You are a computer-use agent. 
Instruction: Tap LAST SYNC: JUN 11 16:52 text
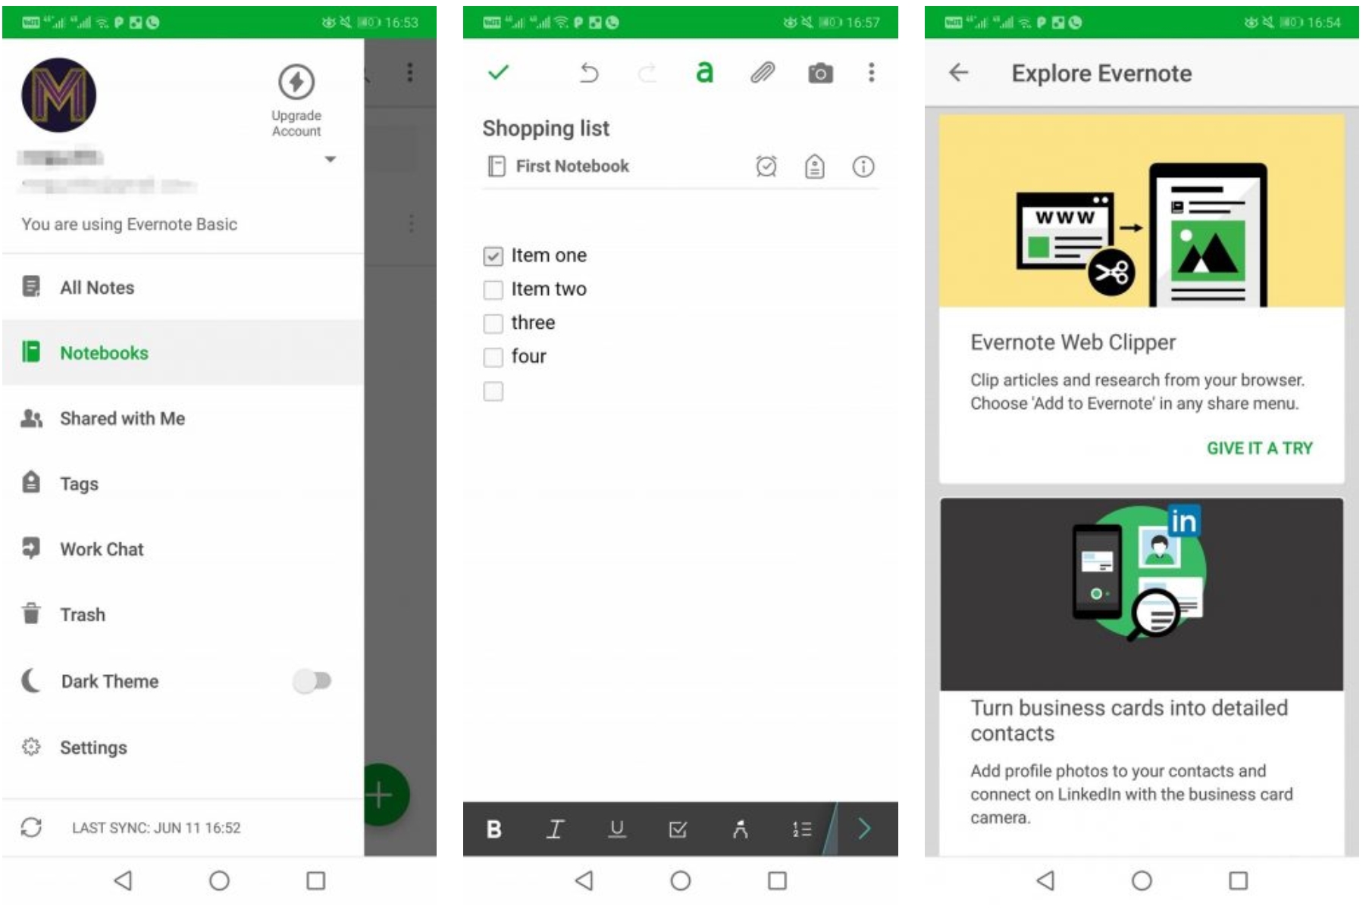(x=156, y=828)
